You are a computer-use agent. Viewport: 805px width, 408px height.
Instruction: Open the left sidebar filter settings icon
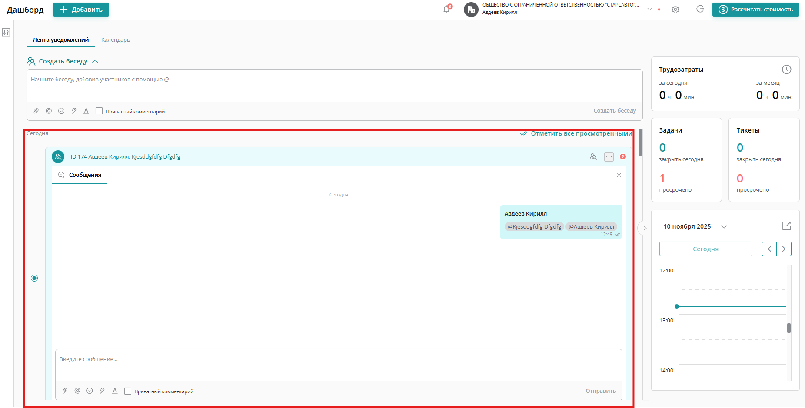6,33
